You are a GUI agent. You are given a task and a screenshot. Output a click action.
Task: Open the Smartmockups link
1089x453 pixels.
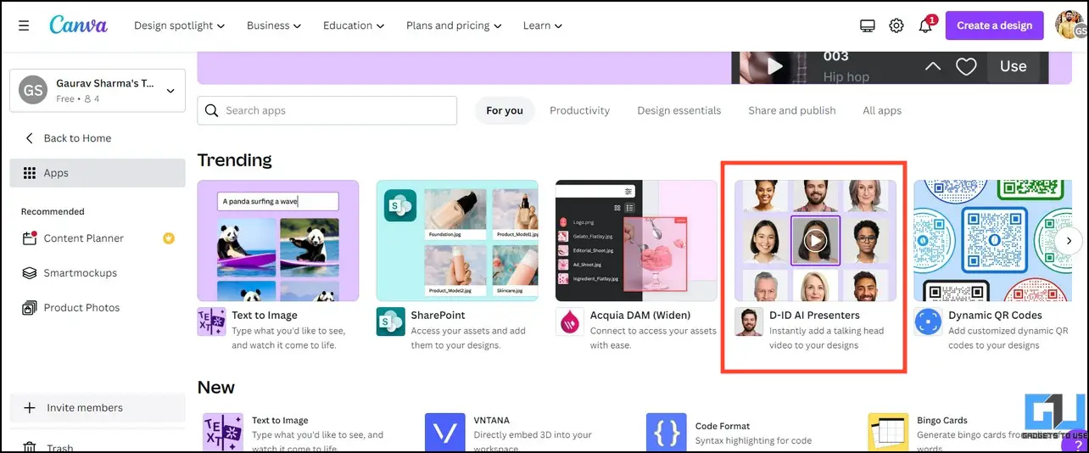click(x=81, y=273)
